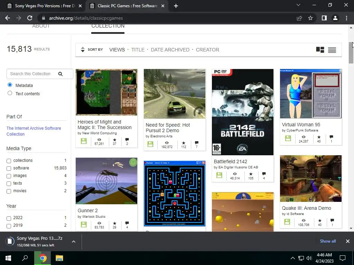354x265 pixels.
Task: Toggle sort direction arrows beside Sort By
Action: pos(83,50)
